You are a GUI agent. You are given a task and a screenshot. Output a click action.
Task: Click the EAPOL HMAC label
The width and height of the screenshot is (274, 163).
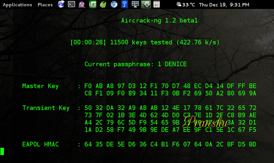[41, 144]
